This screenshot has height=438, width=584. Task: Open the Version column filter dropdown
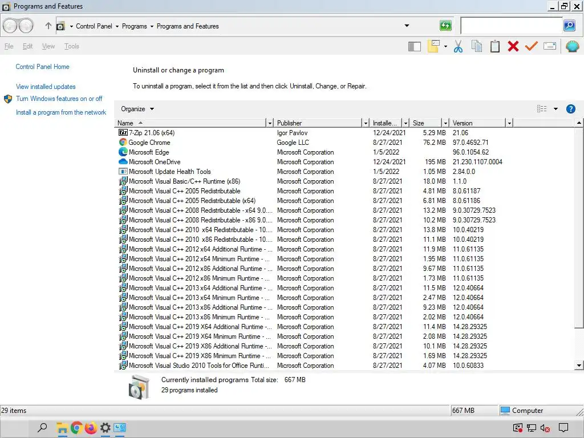coord(509,123)
